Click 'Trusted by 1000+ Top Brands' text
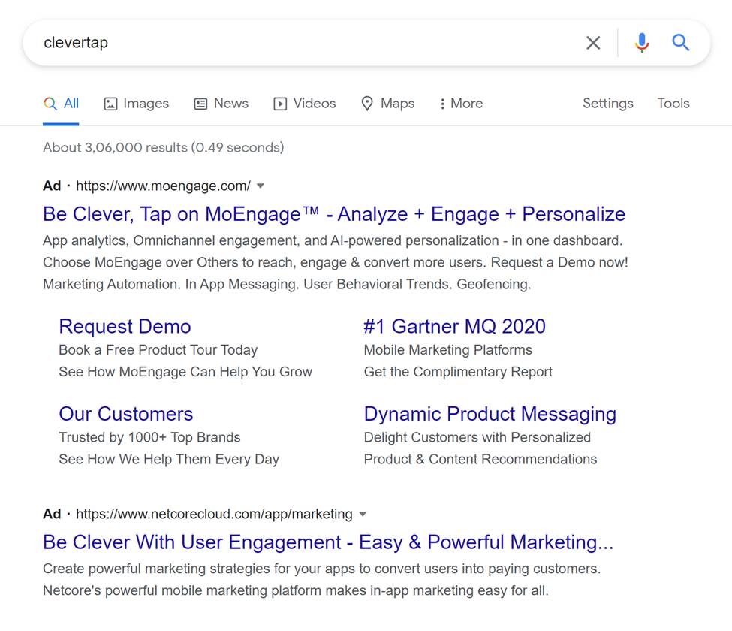732x631 pixels. [x=150, y=438]
